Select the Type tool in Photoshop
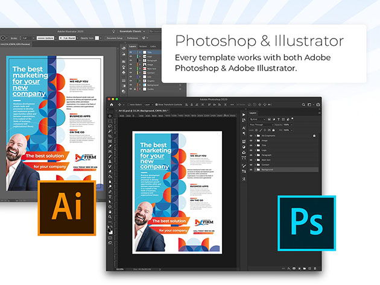This screenshot has width=380, height=285. (x=110, y=197)
